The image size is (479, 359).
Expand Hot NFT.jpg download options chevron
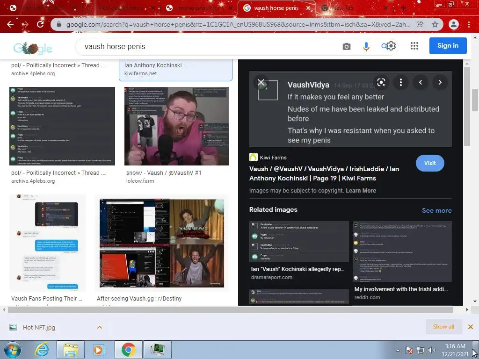100,327
